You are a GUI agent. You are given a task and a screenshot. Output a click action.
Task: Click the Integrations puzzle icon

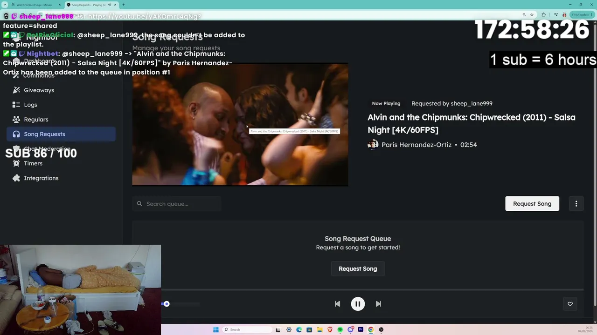pos(16,178)
